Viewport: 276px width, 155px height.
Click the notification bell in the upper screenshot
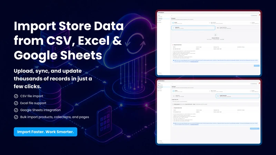click(x=259, y=15)
